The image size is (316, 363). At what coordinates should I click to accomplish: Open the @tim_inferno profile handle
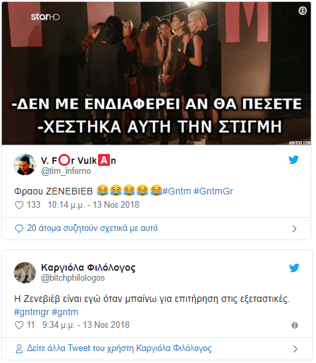(x=66, y=171)
